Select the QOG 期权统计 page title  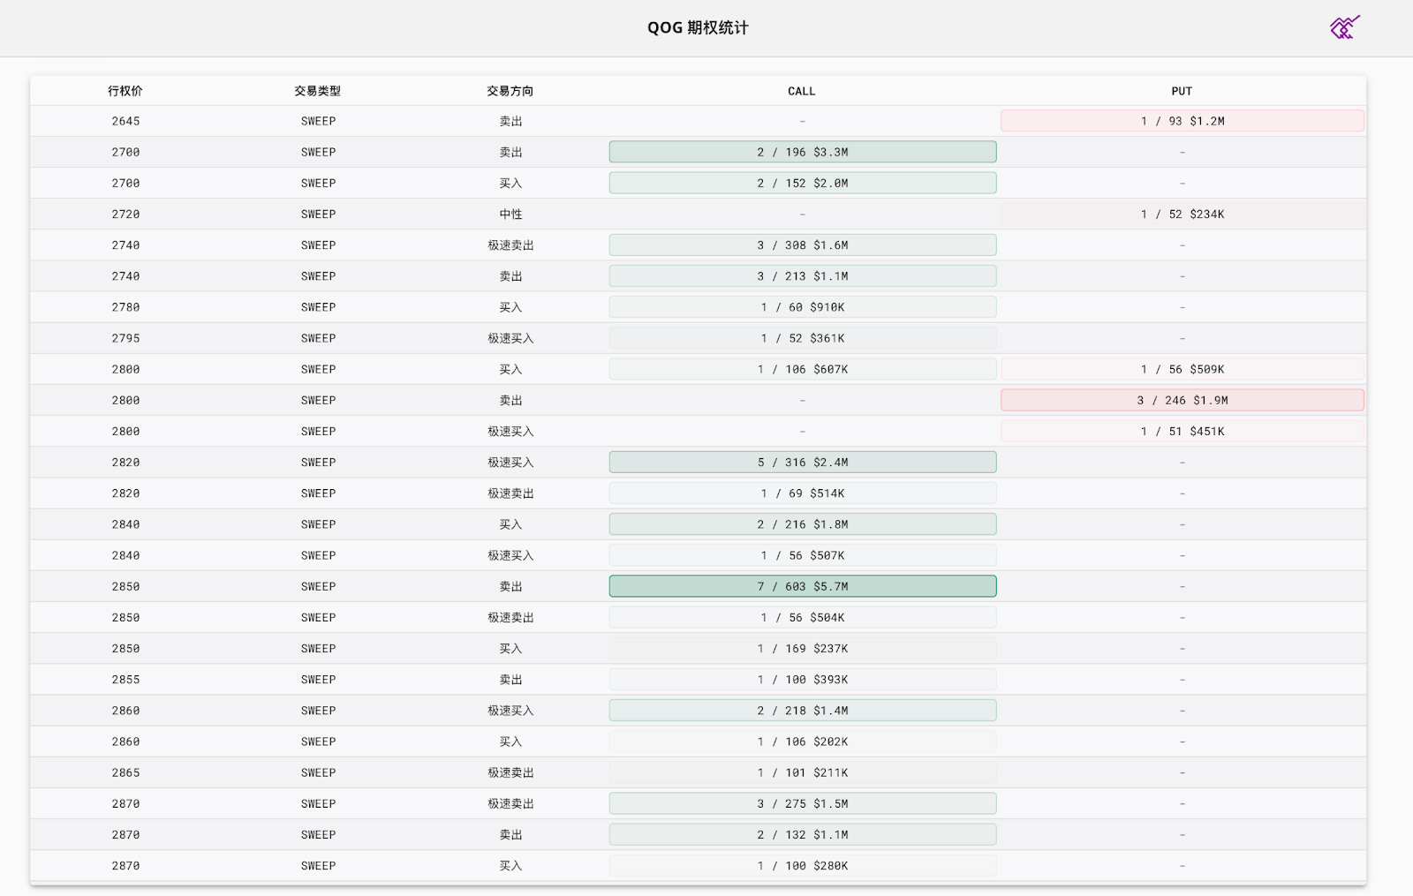(x=698, y=27)
